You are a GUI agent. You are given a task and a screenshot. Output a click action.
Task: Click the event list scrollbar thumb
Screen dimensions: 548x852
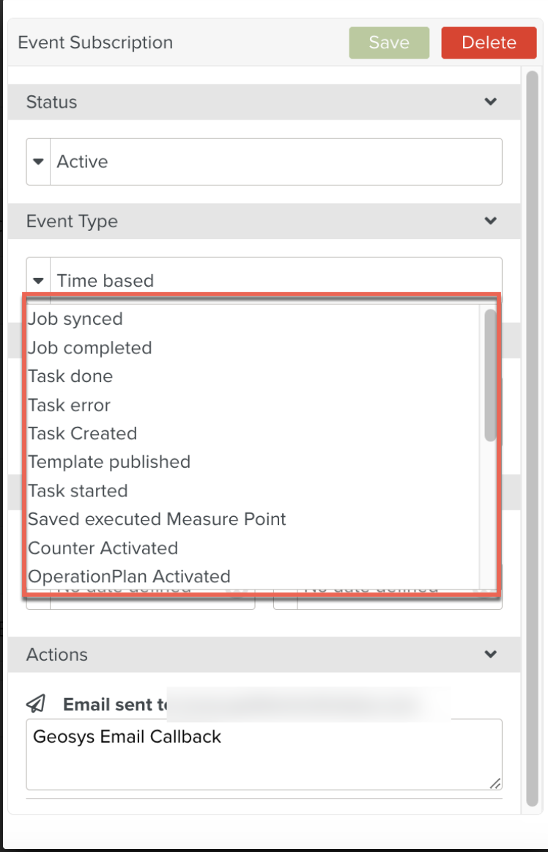490,375
